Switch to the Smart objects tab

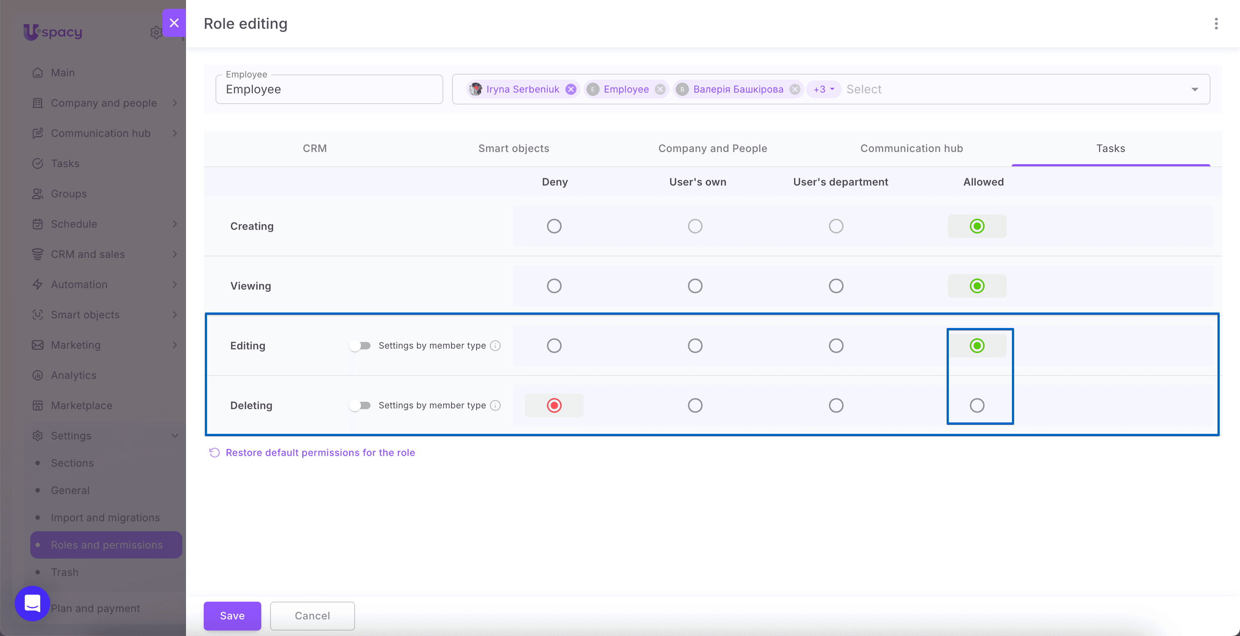514,148
